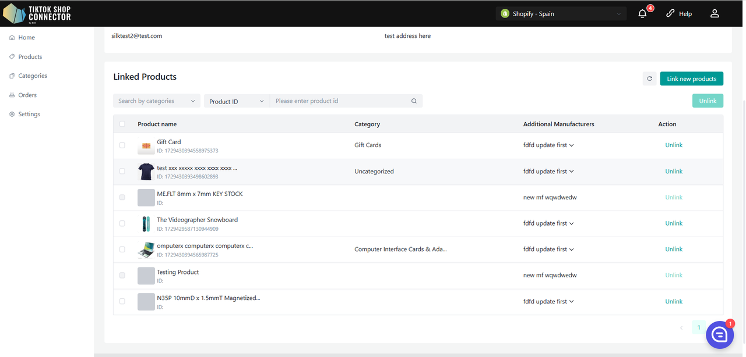The image size is (746, 357).
Task: Select The Videographer Snowboard checkbox
Action: pyautogui.click(x=122, y=223)
